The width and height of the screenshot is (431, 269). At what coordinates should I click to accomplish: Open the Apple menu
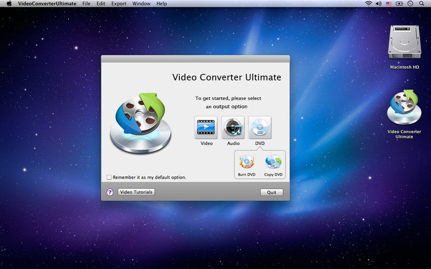coord(9,4)
